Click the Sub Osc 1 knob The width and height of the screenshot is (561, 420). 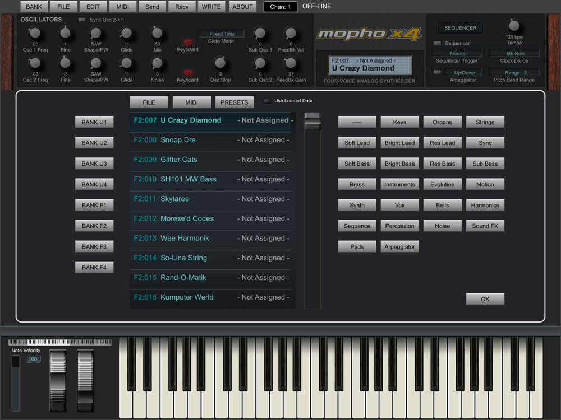(x=260, y=33)
